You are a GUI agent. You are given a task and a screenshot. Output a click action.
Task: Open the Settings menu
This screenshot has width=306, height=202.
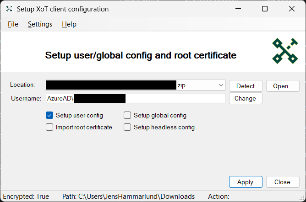40,24
